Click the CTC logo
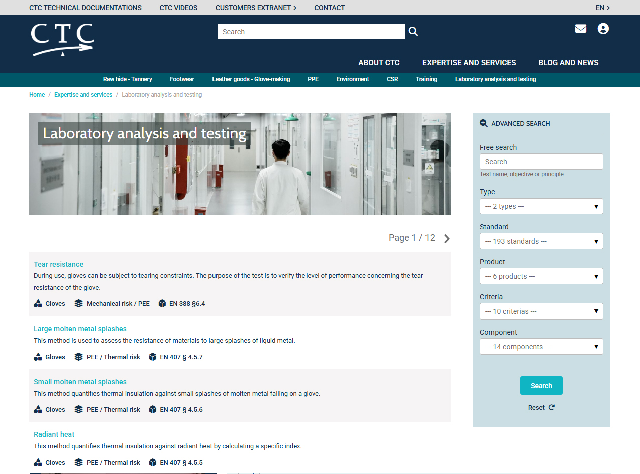The height and width of the screenshot is (474, 640). pos(62,40)
